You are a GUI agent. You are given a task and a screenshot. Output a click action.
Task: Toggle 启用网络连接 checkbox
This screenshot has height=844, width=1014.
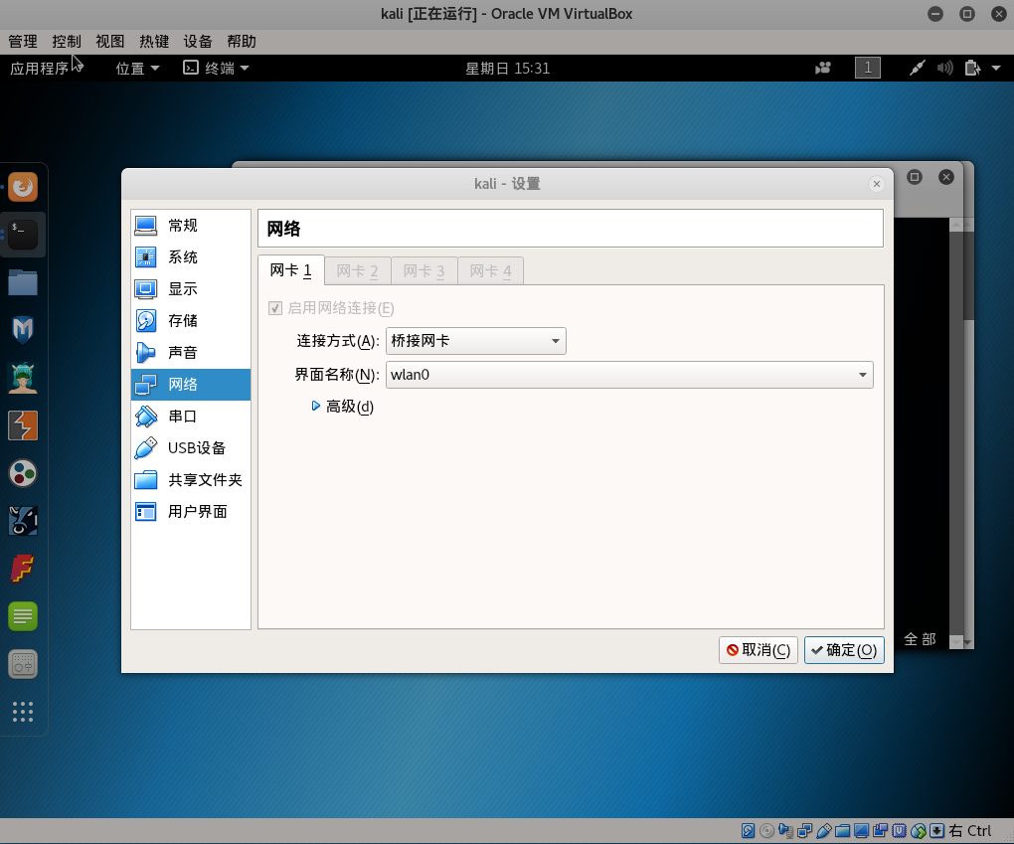click(x=274, y=308)
